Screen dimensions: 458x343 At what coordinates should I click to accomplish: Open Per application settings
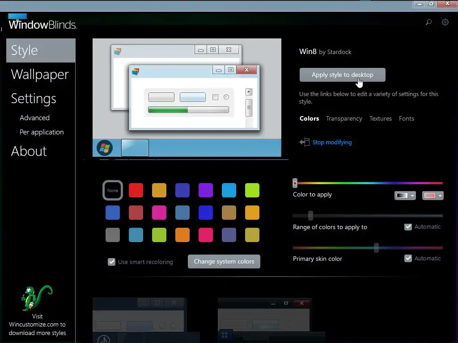click(42, 132)
